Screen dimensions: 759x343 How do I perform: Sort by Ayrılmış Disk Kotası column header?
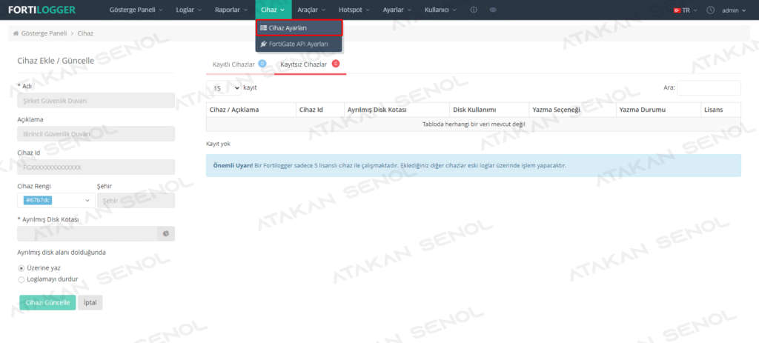(x=397, y=110)
